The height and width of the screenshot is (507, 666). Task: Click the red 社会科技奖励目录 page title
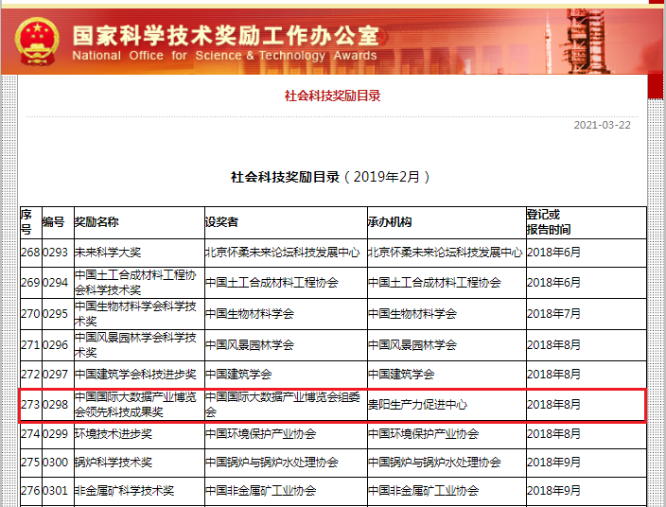click(x=333, y=96)
